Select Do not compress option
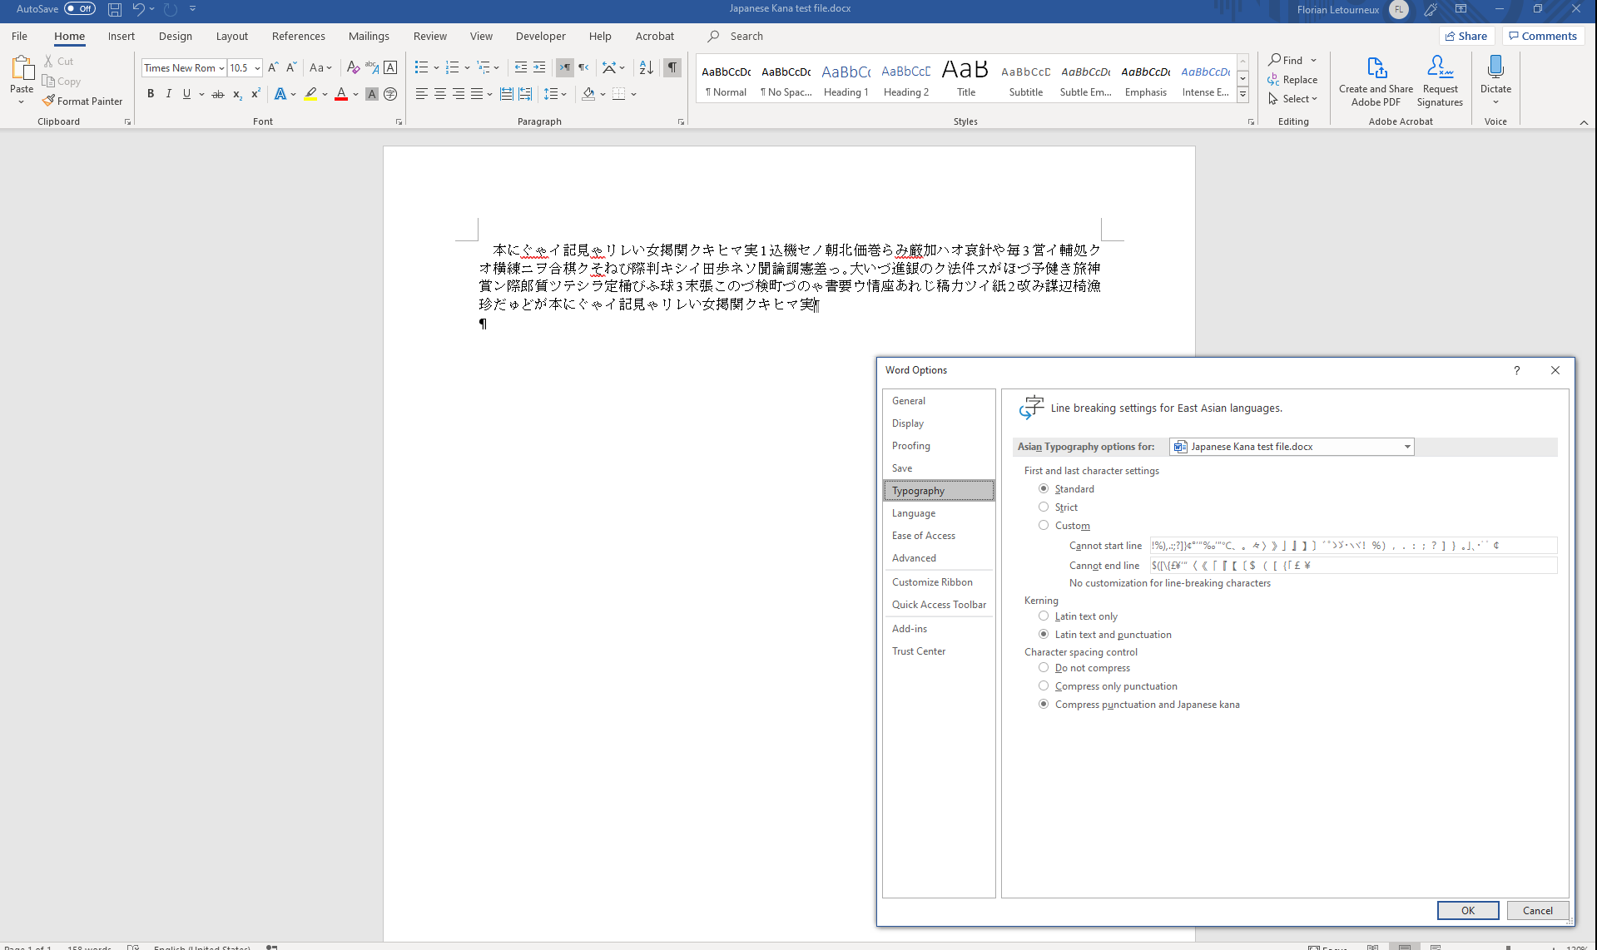 pyautogui.click(x=1044, y=668)
